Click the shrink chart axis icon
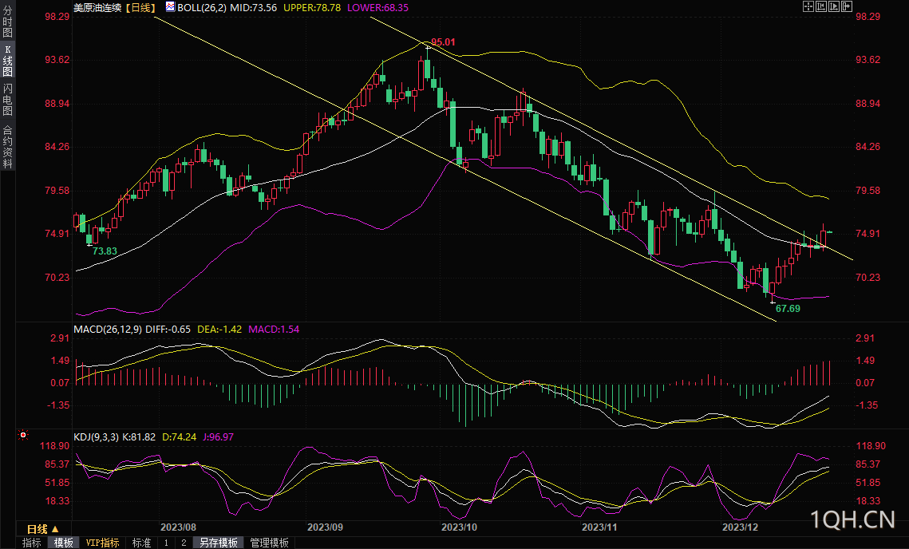Viewport: 909px width, 549px height. tap(821, 6)
